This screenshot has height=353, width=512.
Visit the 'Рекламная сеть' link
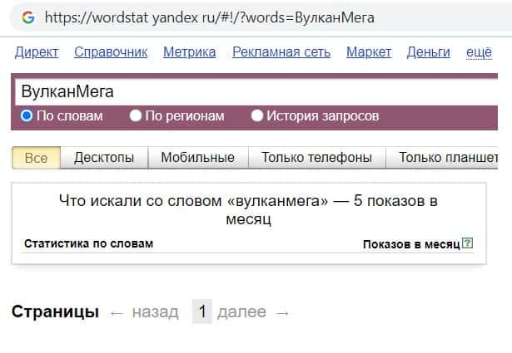[281, 52]
